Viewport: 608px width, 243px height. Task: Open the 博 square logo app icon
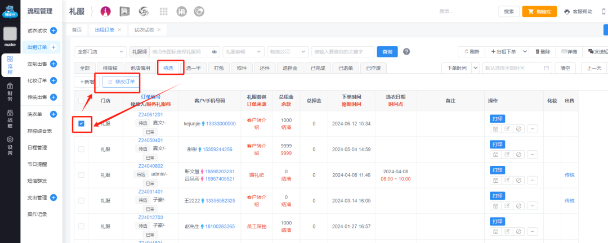(x=124, y=12)
